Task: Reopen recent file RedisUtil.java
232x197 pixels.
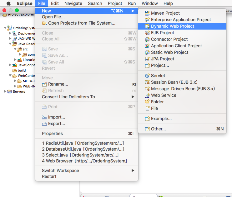Action: 87,143
